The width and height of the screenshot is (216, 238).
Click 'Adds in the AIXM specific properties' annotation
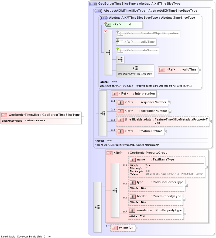pos(127,145)
